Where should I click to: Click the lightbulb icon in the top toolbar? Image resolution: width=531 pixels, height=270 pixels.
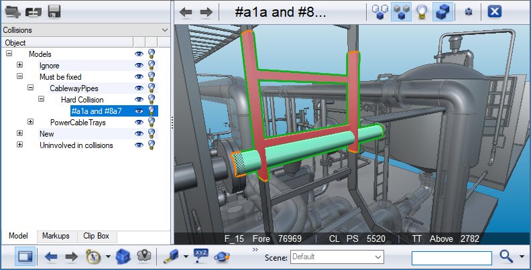[x=421, y=11]
